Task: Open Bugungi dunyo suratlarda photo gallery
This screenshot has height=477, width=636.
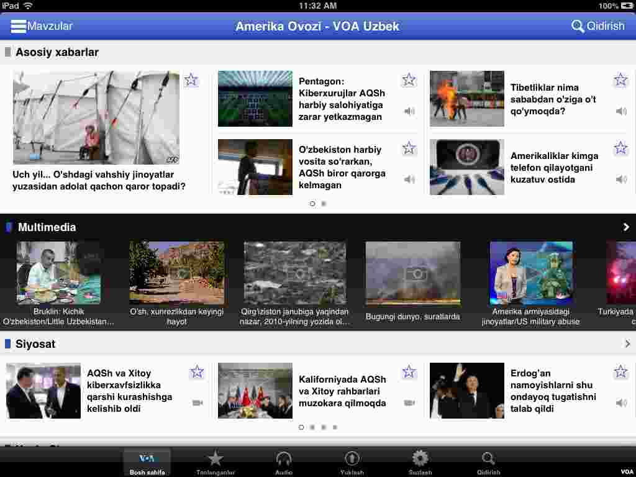Action: click(413, 273)
